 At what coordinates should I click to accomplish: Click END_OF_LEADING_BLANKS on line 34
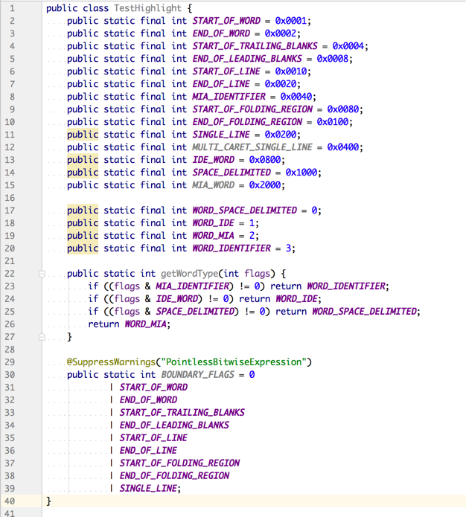point(174,426)
